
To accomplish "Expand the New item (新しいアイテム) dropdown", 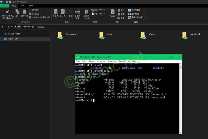I will tap(99, 10).
